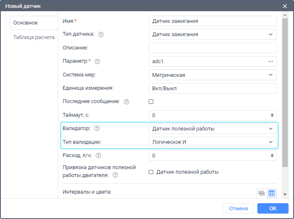Show help icon next to Валидатор
The width and height of the screenshot is (294, 219).
coord(97,128)
